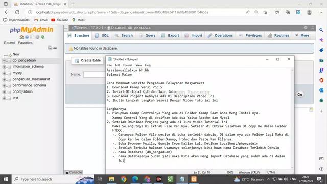The image size is (327, 184).
Task: Click Import favorites bookmark
Action: [x=16, y=20]
